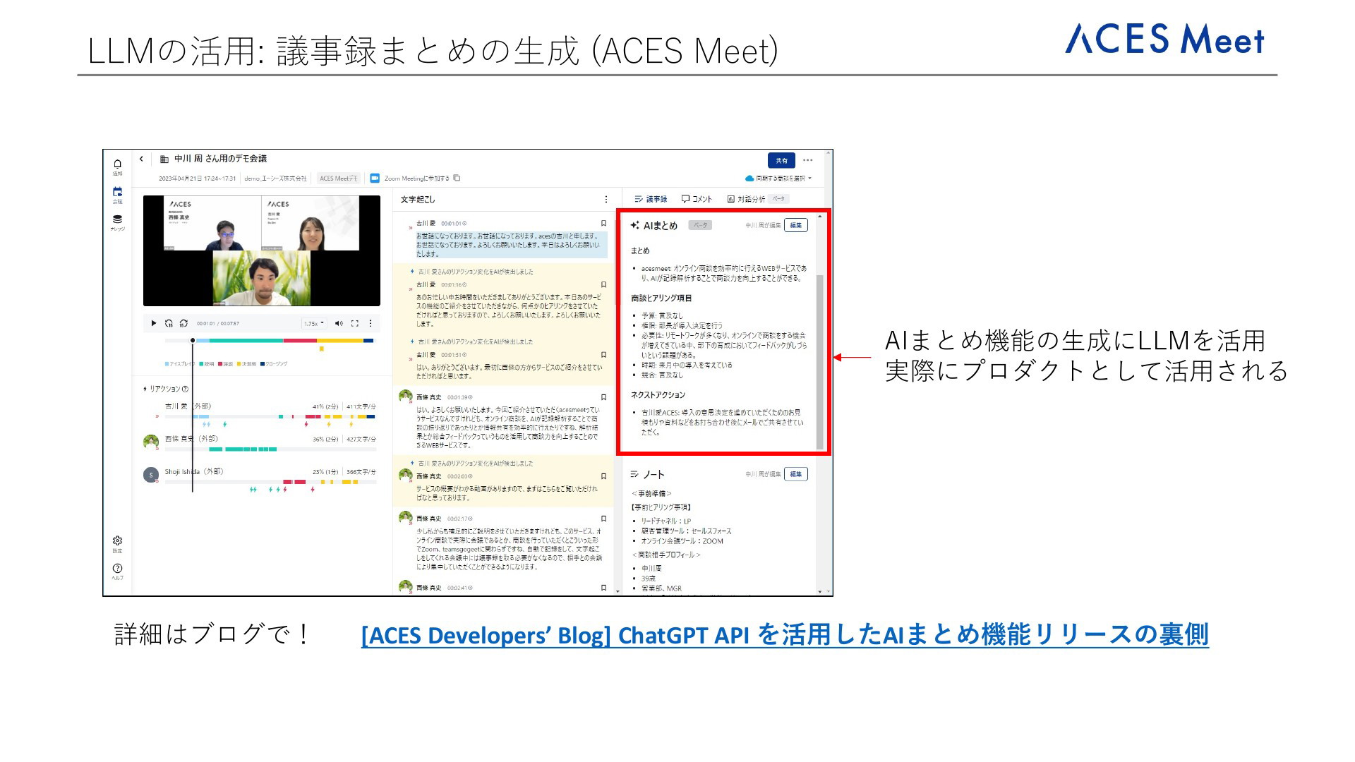The width and height of the screenshot is (1355, 762).
Task: Open the top-right three-dot menu
Action: (808, 160)
